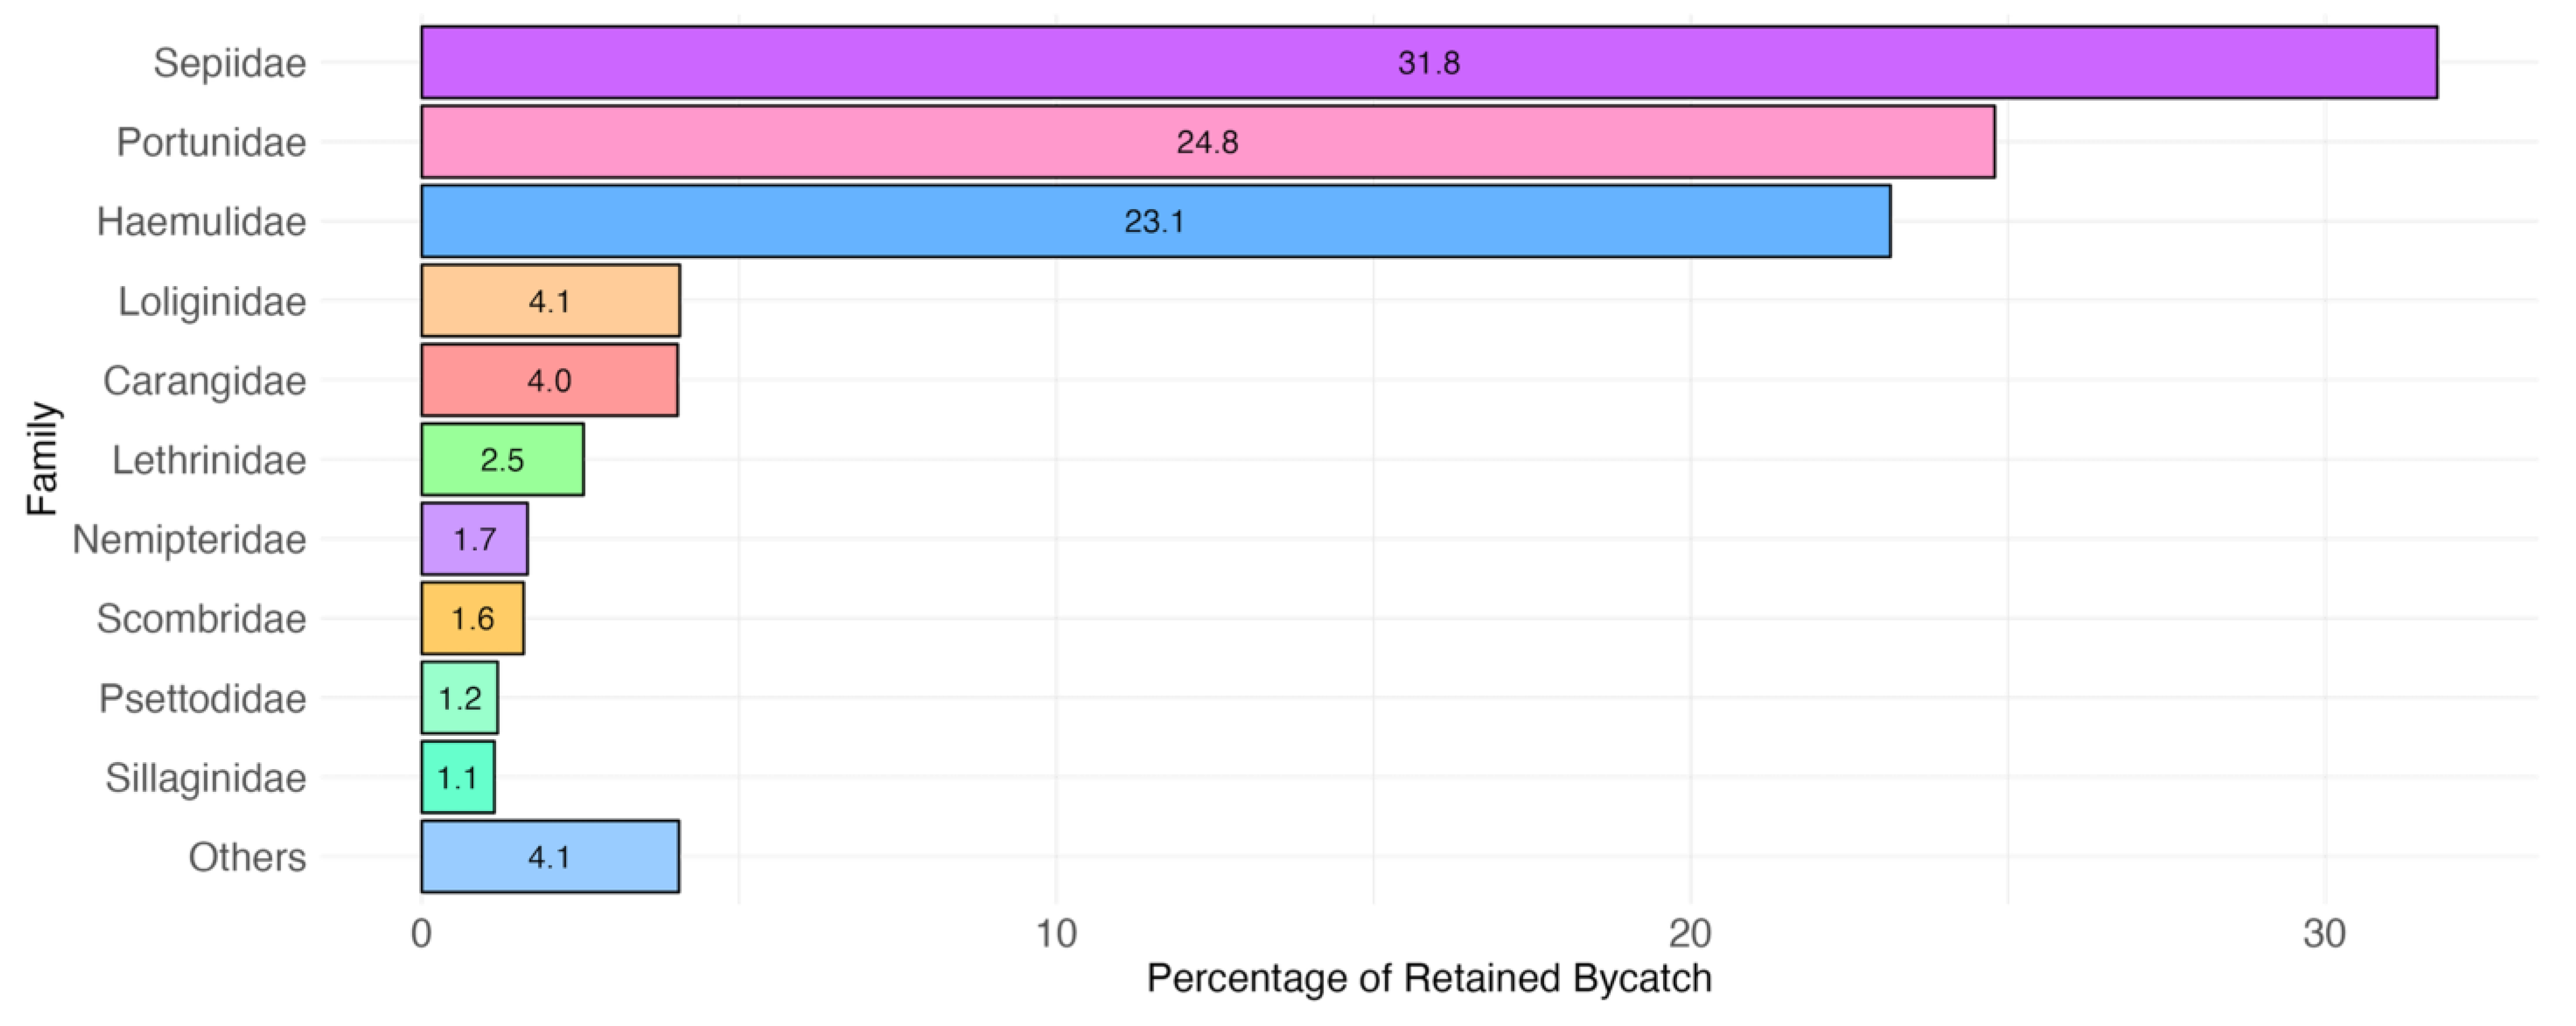Screen dimensions: 2576x1026
Task: Select the Sillaginidae axis label
Action: (x=206, y=777)
